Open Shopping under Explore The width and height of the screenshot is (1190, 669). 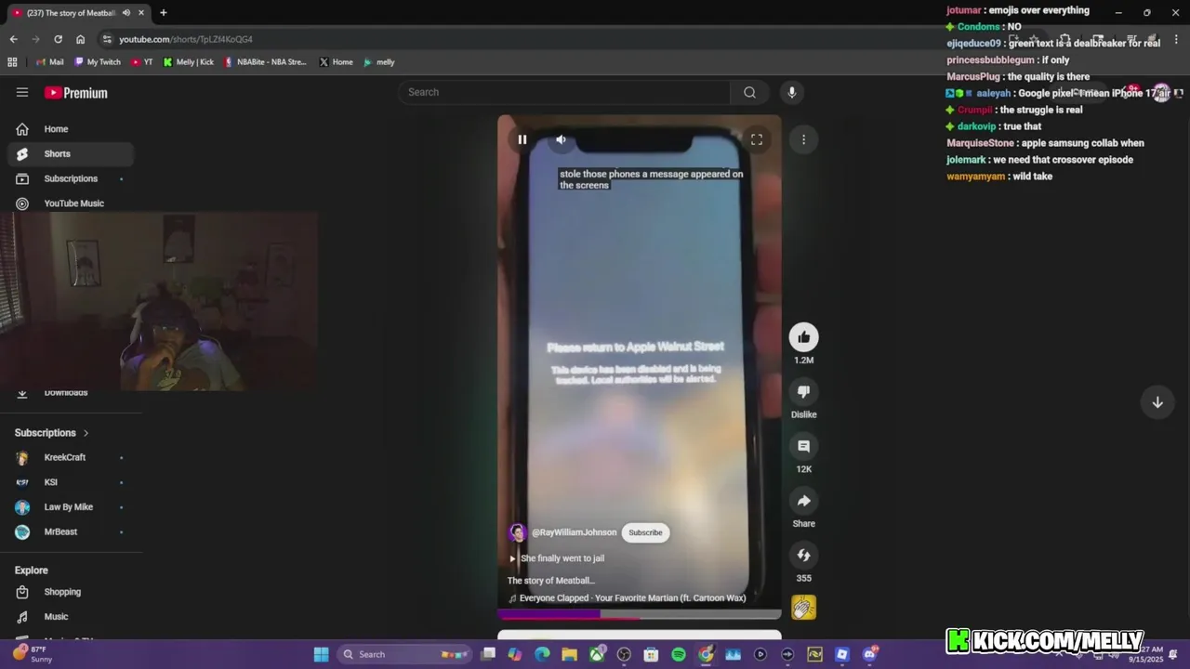click(71, 592)
